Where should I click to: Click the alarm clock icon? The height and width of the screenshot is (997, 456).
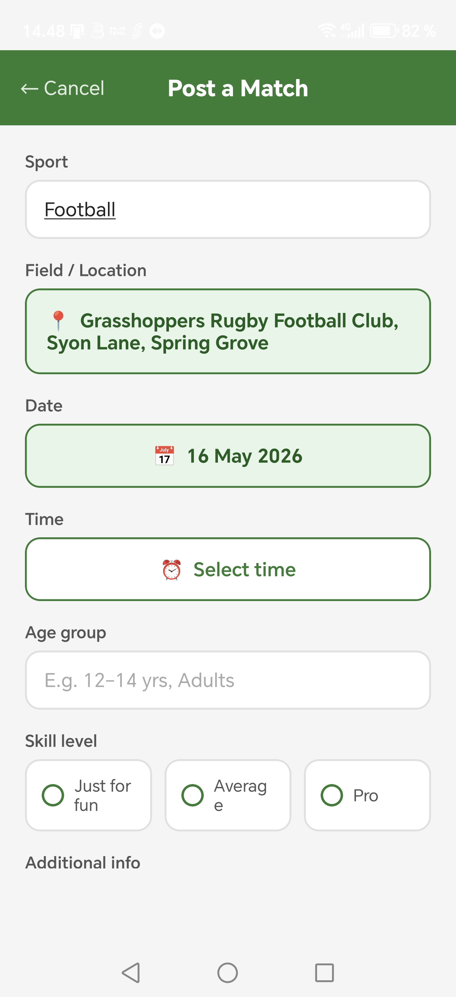click(171, 569)
